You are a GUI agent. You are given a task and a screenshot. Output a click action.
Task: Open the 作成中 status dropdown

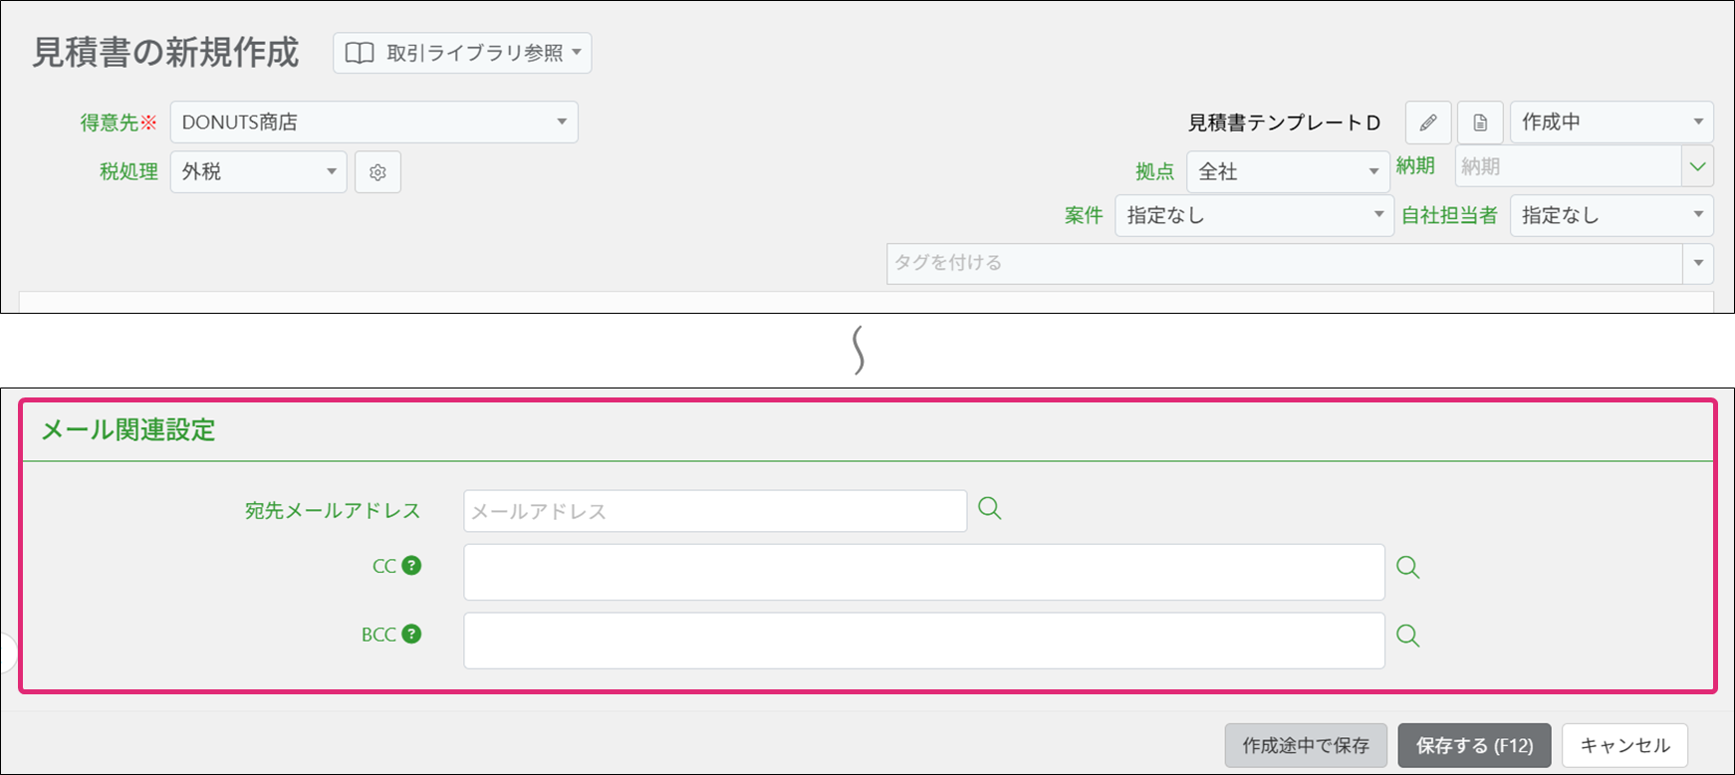click(x=1611, y=123)
